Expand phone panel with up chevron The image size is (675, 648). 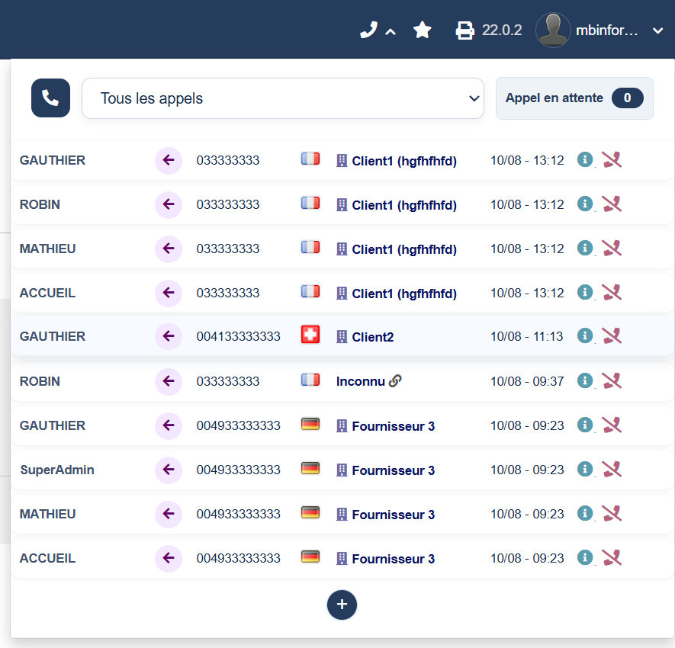coord(391,32)
